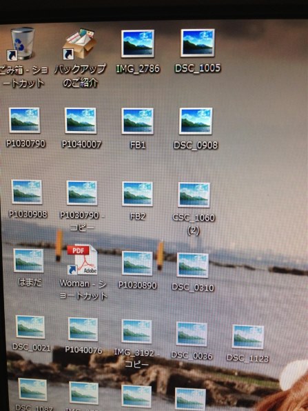Select the IMG_3192 - コピー image file

click(x=136, y=331)
